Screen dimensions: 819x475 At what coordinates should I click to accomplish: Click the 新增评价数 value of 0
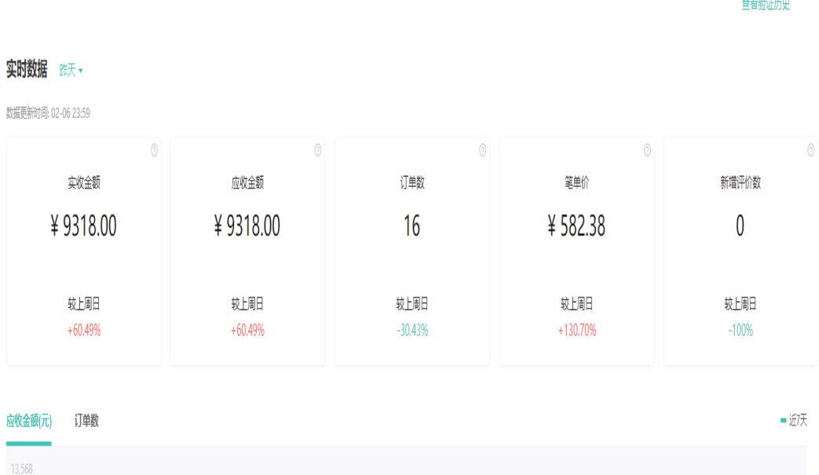[740, 226]
